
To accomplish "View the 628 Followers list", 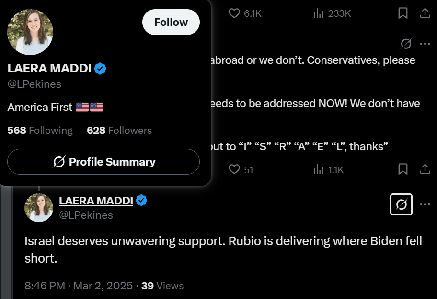I will 119,131.
